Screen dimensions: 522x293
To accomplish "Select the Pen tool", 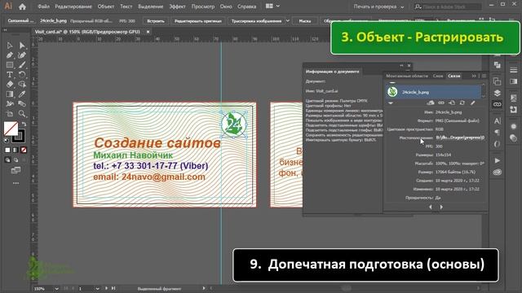I will pos(10,55).
